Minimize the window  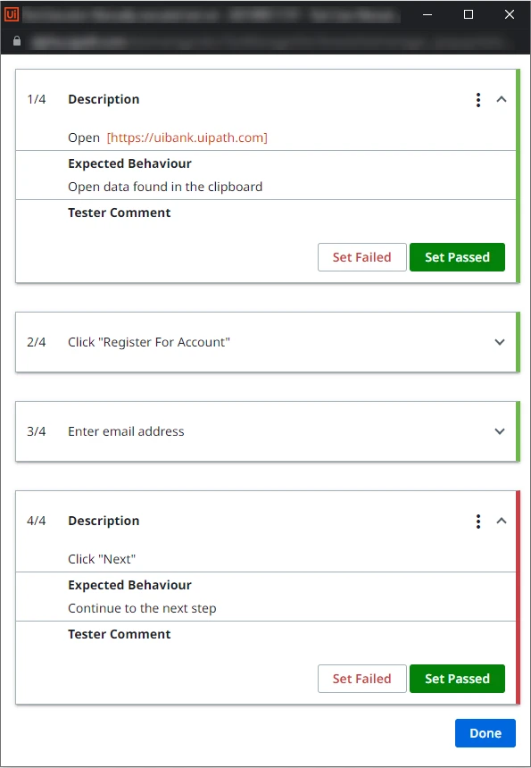pos(427,14)
